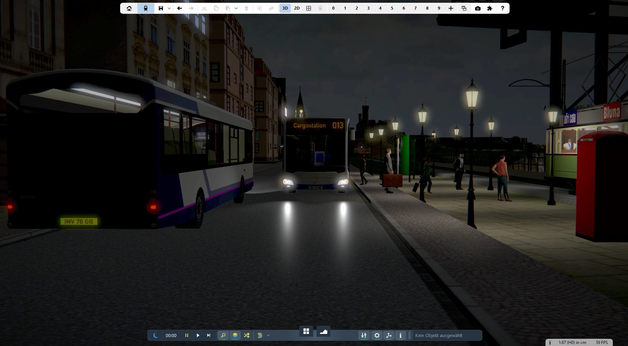Viewport: 628px width, 346px height.
Task: Switch to 3D view
Action: (x=285, y=8)
